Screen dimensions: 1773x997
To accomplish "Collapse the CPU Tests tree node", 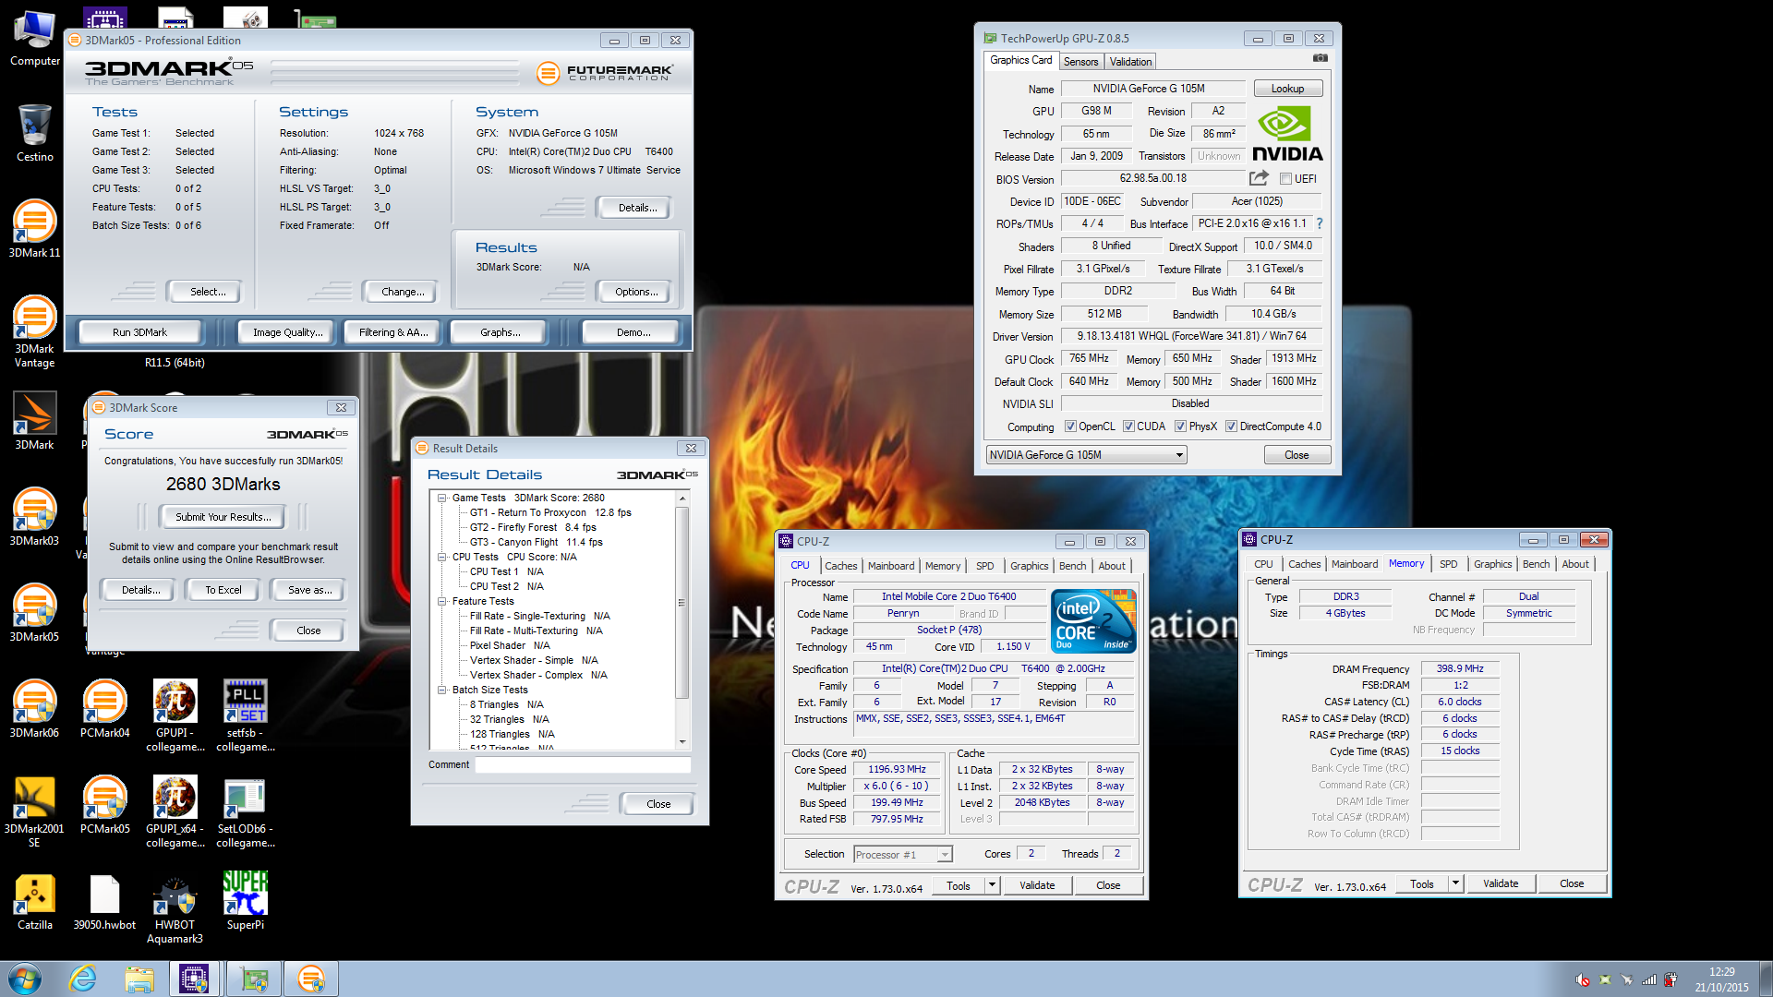I will (442, 557).
